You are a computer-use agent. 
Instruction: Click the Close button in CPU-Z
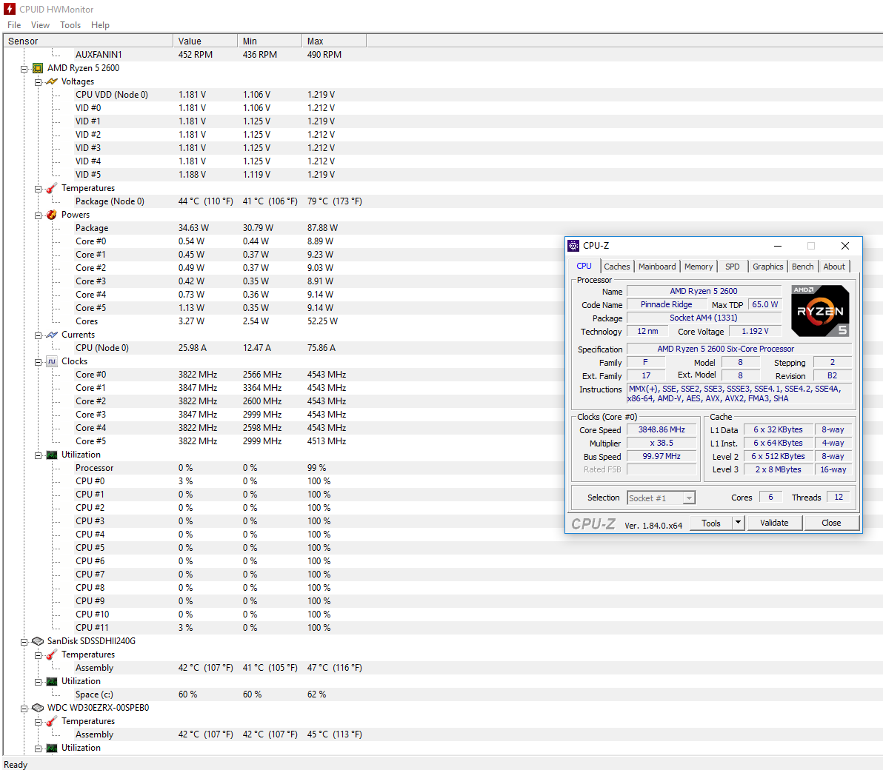coord(831,523)
